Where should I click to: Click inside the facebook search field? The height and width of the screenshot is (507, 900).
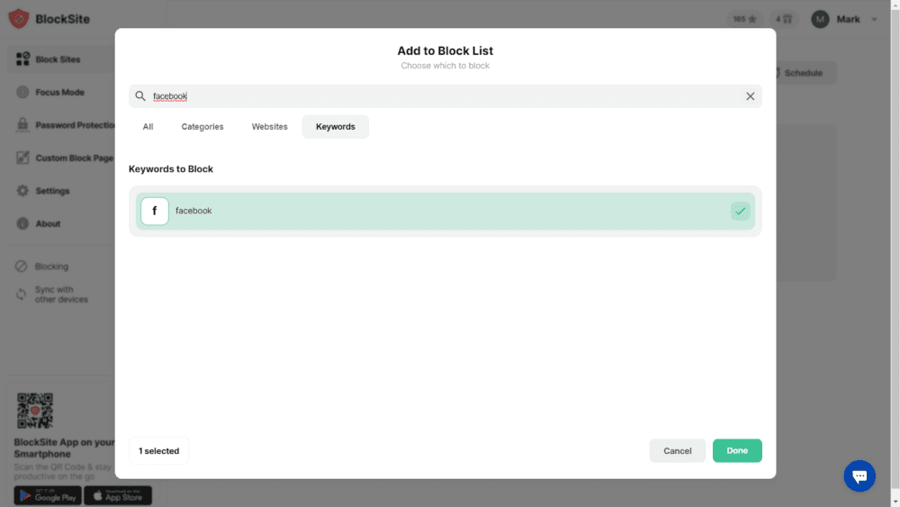point(441,96)
